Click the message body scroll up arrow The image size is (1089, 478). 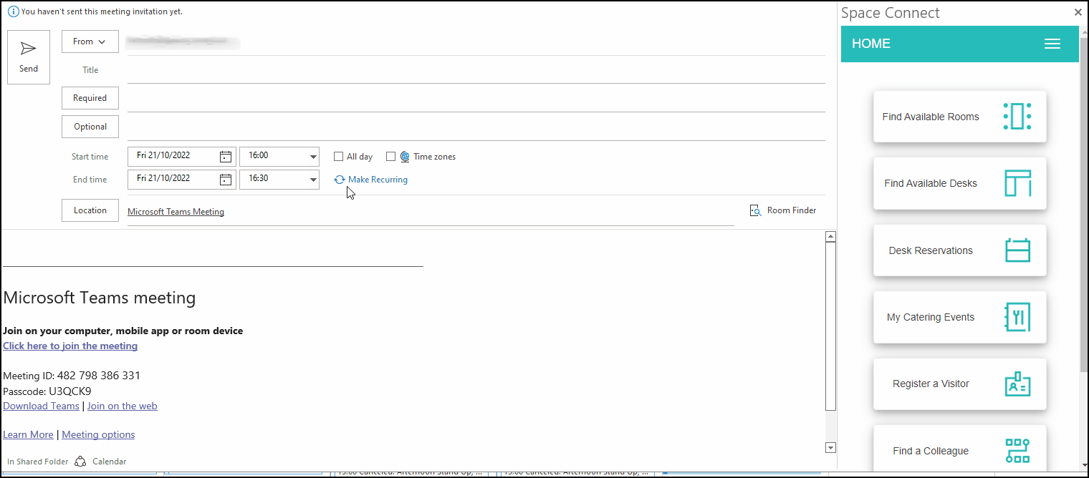[x=831, y=236]
